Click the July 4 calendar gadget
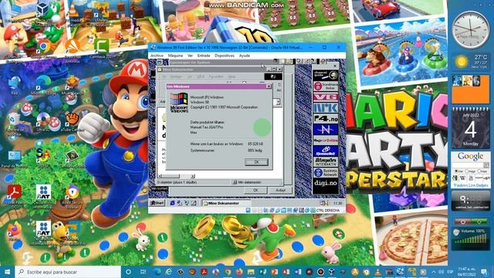The image size is (494, 278). tap(471, 128)
